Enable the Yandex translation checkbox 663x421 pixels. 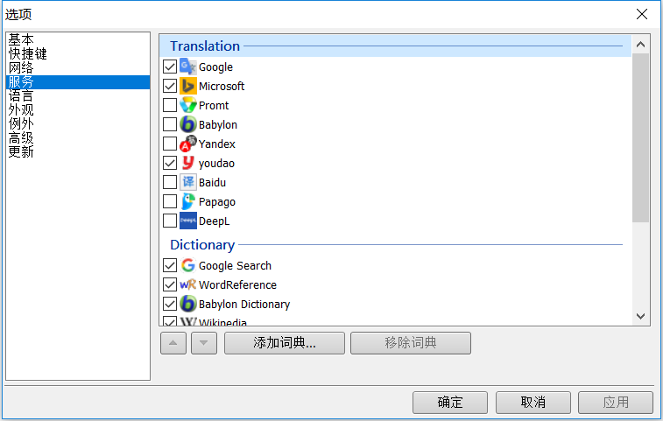[x=170, y=144]
